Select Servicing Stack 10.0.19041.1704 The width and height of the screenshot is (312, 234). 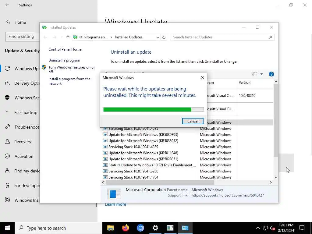(x=133, y=177)
